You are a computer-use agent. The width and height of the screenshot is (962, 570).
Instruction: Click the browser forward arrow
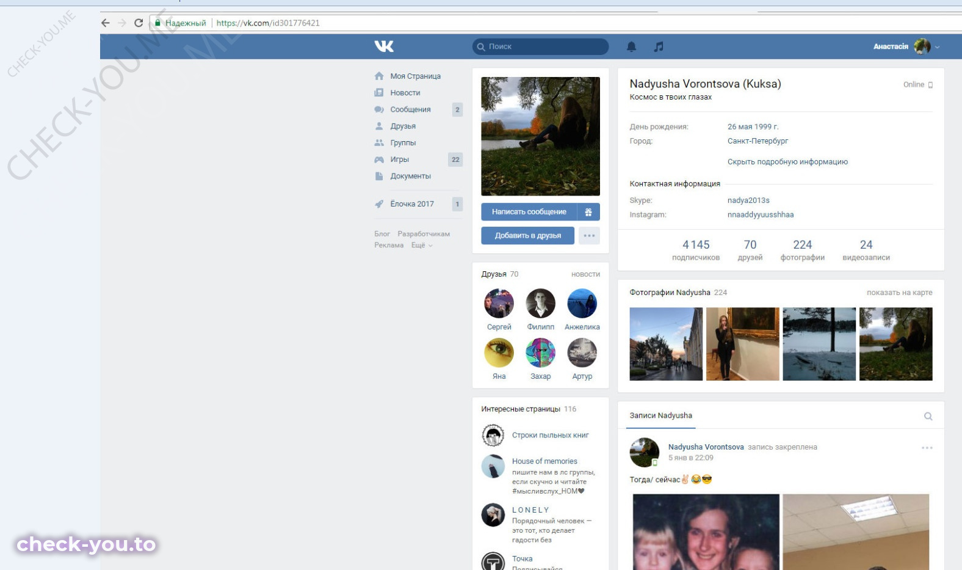click(x=122, y=23)
